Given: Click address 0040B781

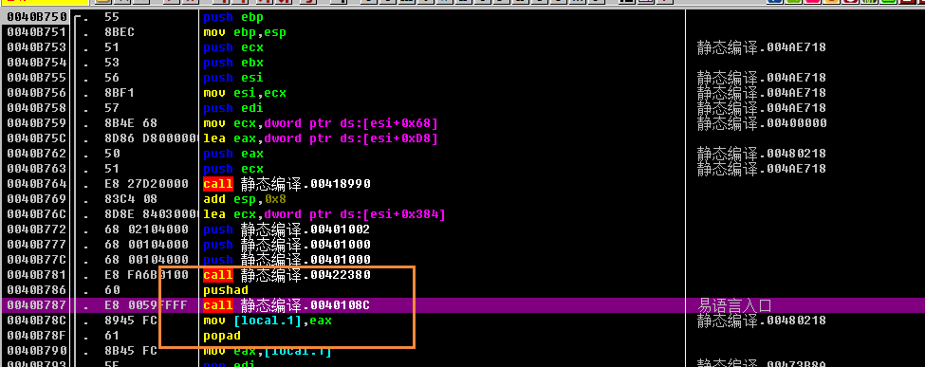Looking at the screenshot, I should coord(37,275).
